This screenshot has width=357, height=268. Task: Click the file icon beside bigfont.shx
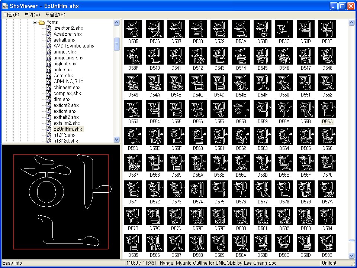[49, 64]
